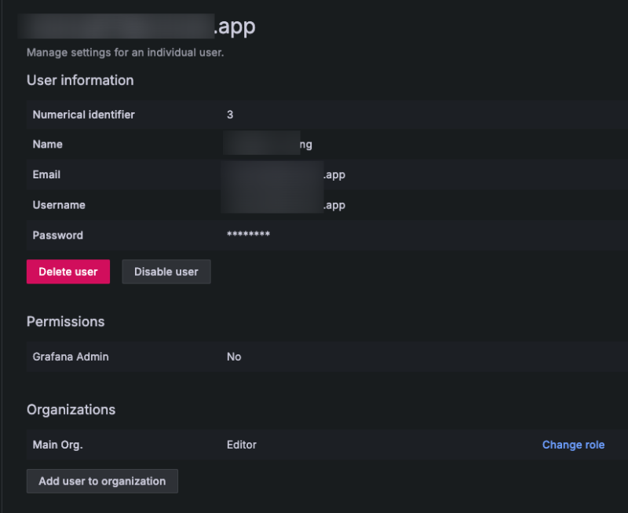Select the Numerical identifier label

pyautogui.click(x=83, y=115)
